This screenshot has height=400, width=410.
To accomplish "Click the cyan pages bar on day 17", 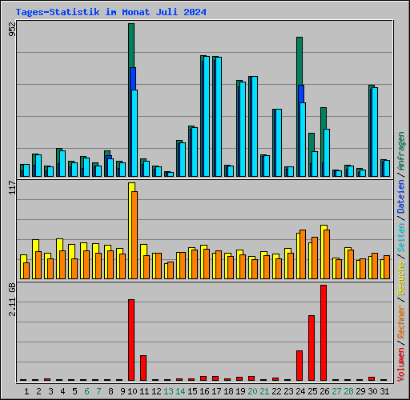I will tap(219, 117).
